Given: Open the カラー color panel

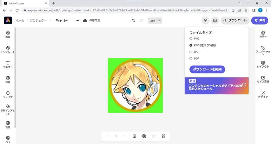Looking at the screenshot, I should [x=263, y=34].
